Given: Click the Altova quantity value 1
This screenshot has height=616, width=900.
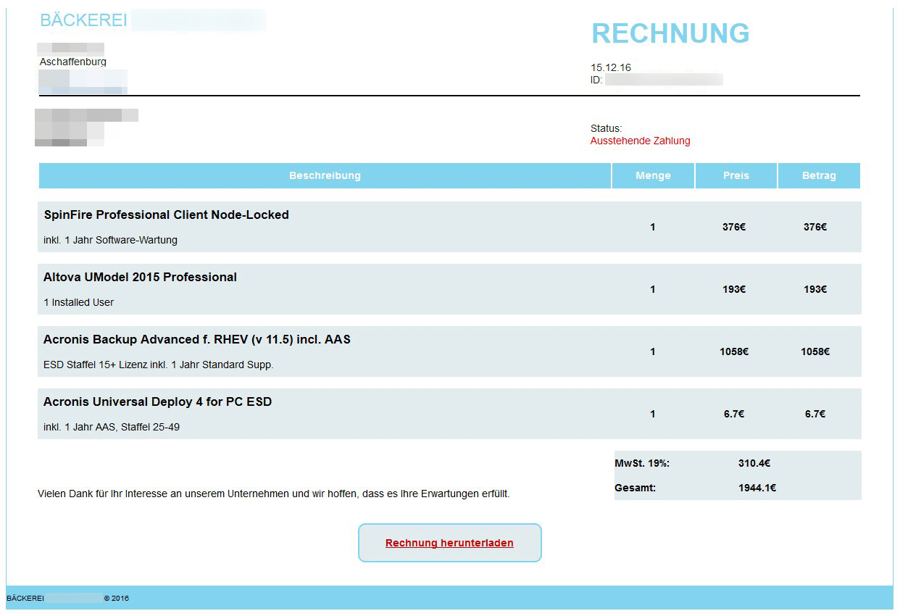Looking at the screenshot, I should pyautogui.click(x=652, y=289).
